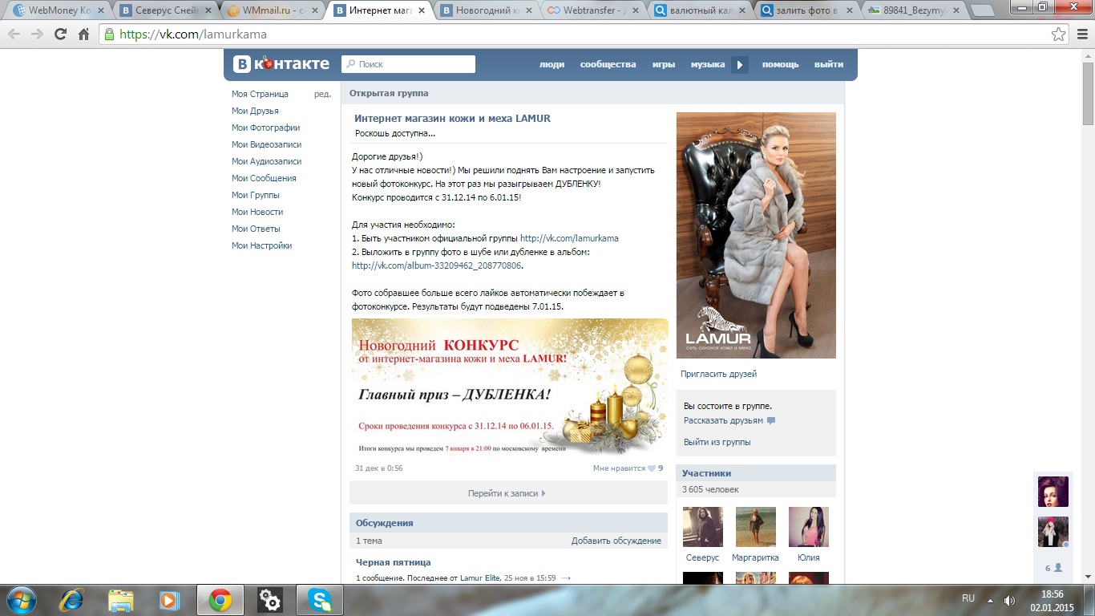1095x616 pixels.
Task: Click Пригласить друзей link
Action: pos(718,374)
